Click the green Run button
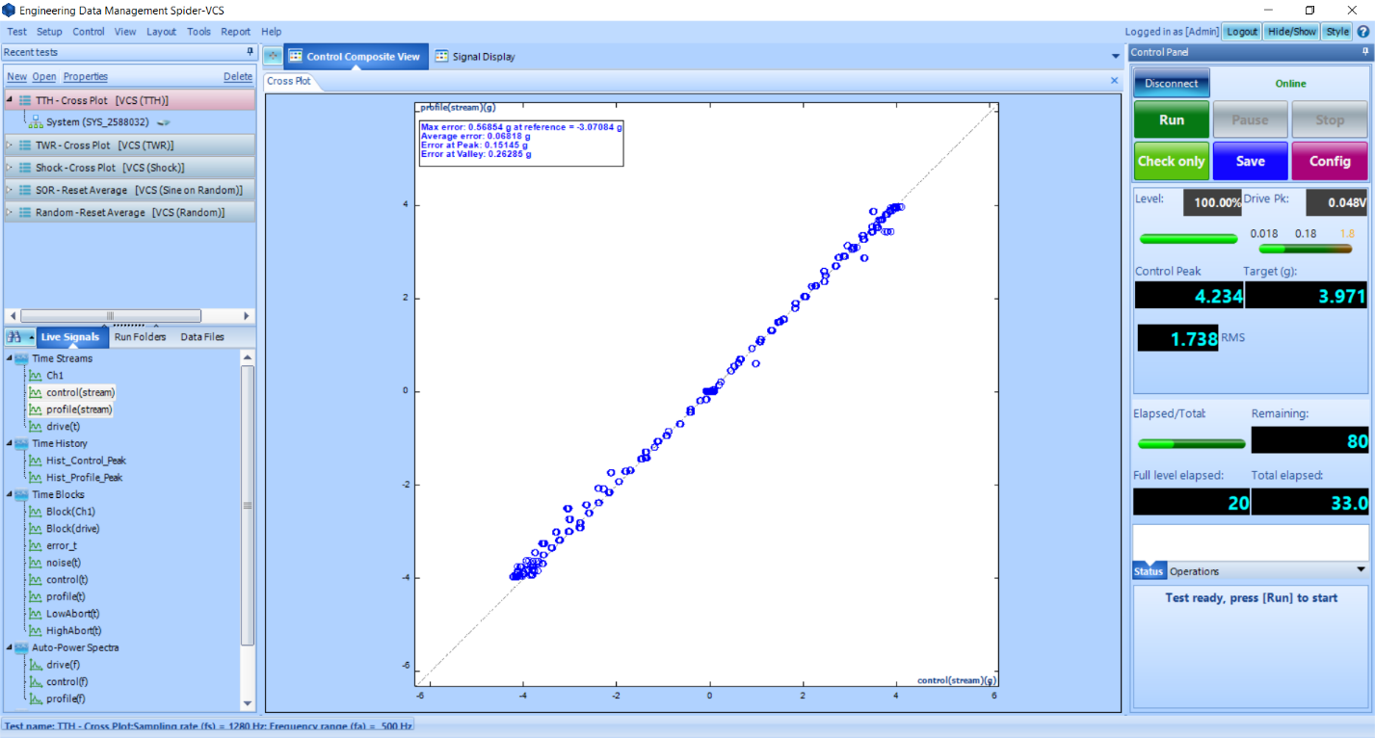 [1171, 120]
